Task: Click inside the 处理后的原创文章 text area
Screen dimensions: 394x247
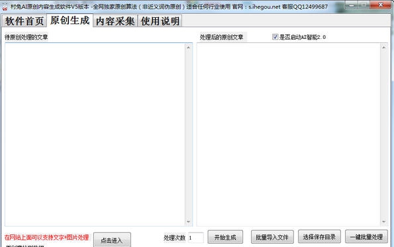Action: (x=288, y=134)
